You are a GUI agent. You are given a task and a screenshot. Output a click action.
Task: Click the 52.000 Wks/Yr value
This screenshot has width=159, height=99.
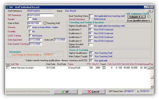(x=134, y=68)
